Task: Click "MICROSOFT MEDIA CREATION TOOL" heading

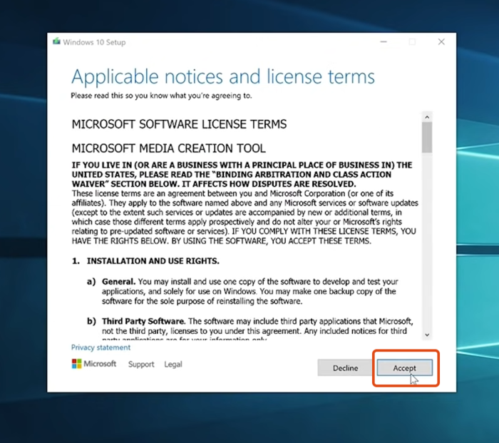Action: point(169,148)
